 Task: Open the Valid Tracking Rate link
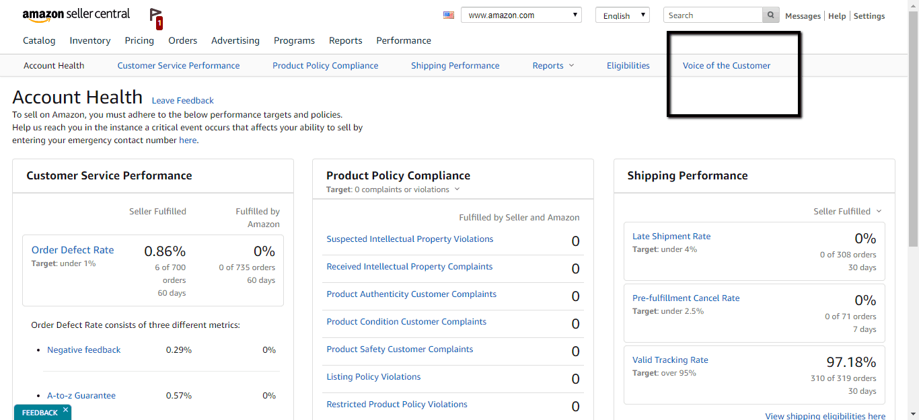coord(670,360)
